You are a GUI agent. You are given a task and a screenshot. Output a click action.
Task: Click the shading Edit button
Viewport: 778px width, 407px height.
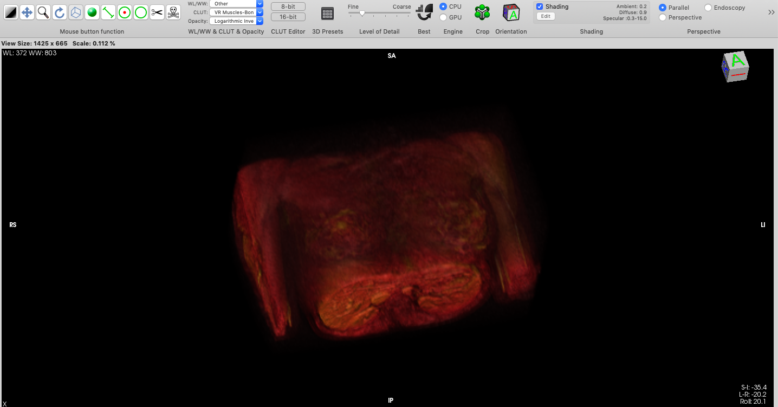(x=546, y=16)
